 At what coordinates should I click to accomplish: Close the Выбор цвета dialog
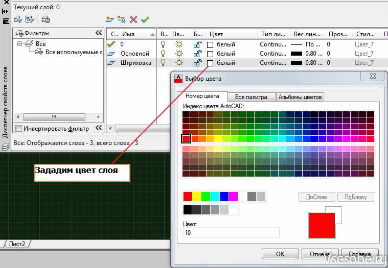click(x=373, y=77)
